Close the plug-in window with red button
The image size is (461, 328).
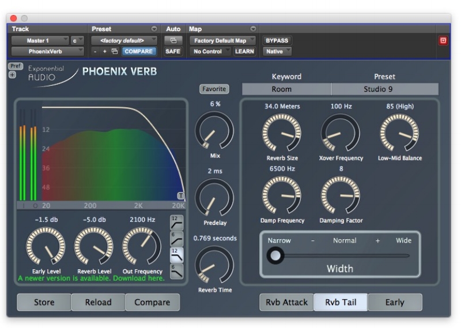point(13,18)
